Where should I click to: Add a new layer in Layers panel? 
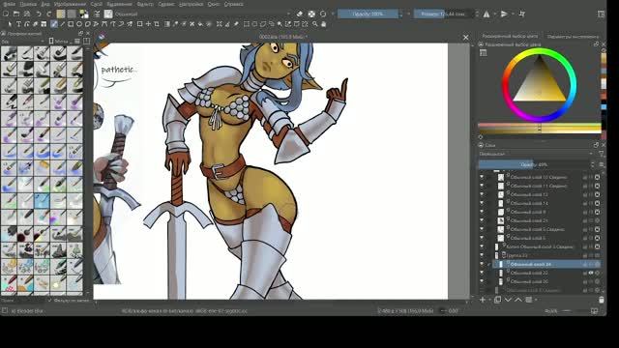483,300
